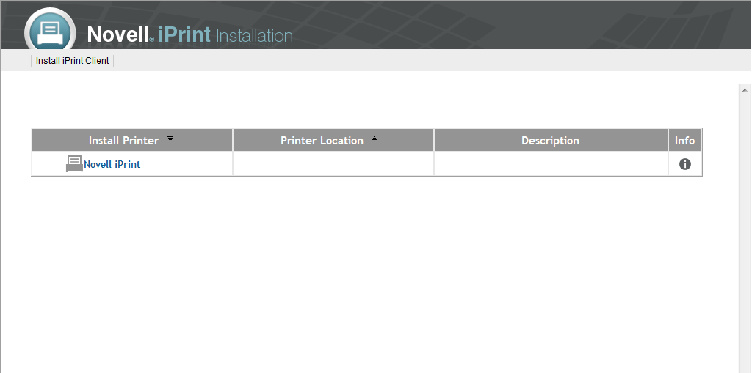Click the Description column header
The image size is (752, 373).
551,140
